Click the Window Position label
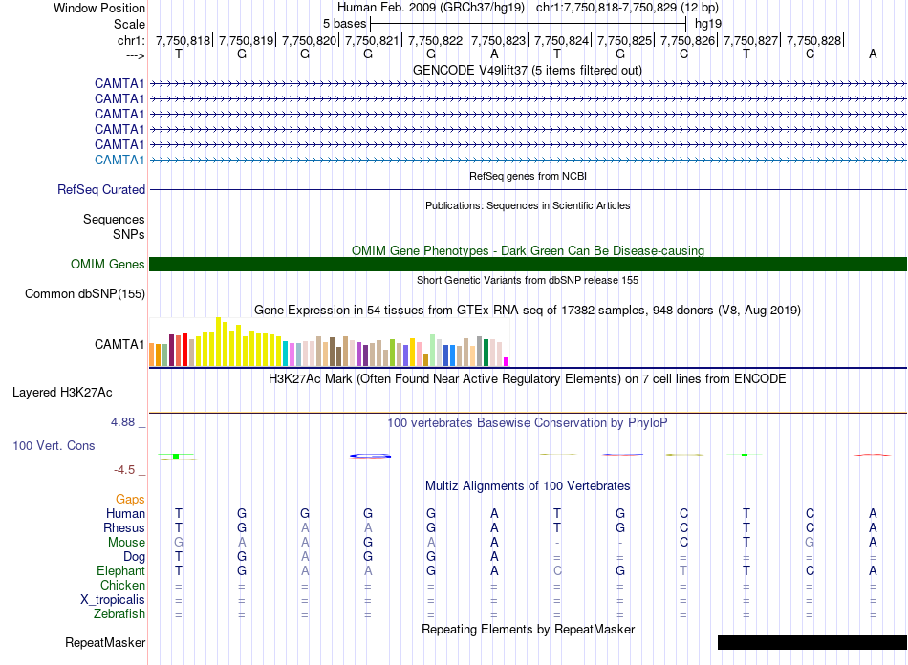Image resolution: width=908 pixels, height=665 pixels. click(x=99, y=8)
